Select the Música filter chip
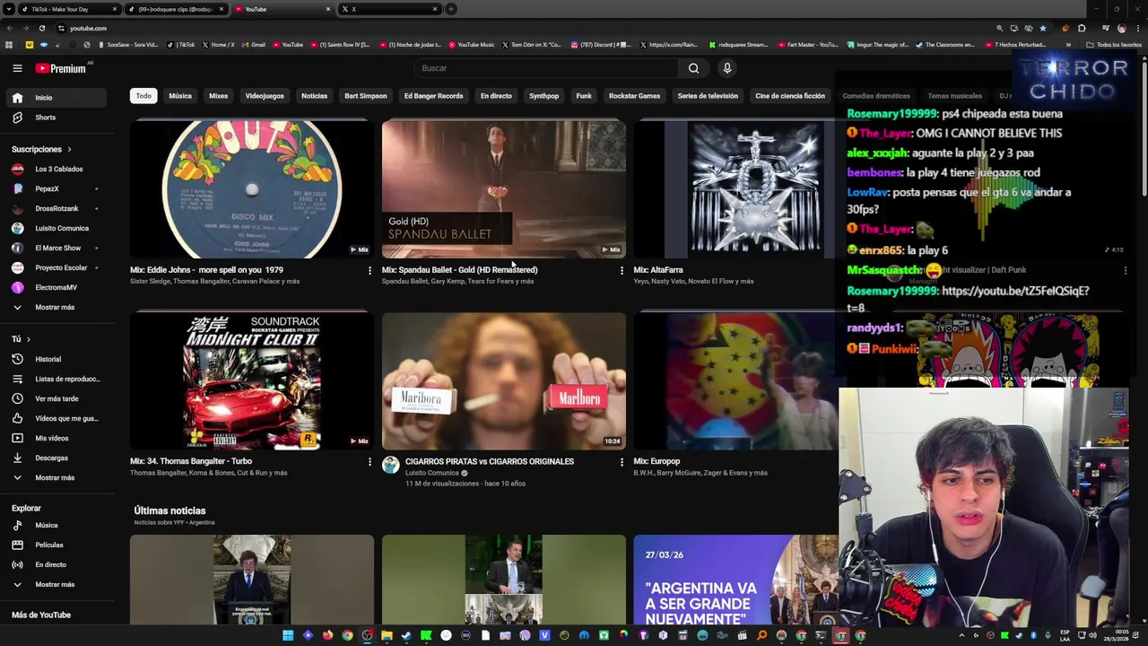The width and height of the screenshot is (1148, 646). point(180,96)
